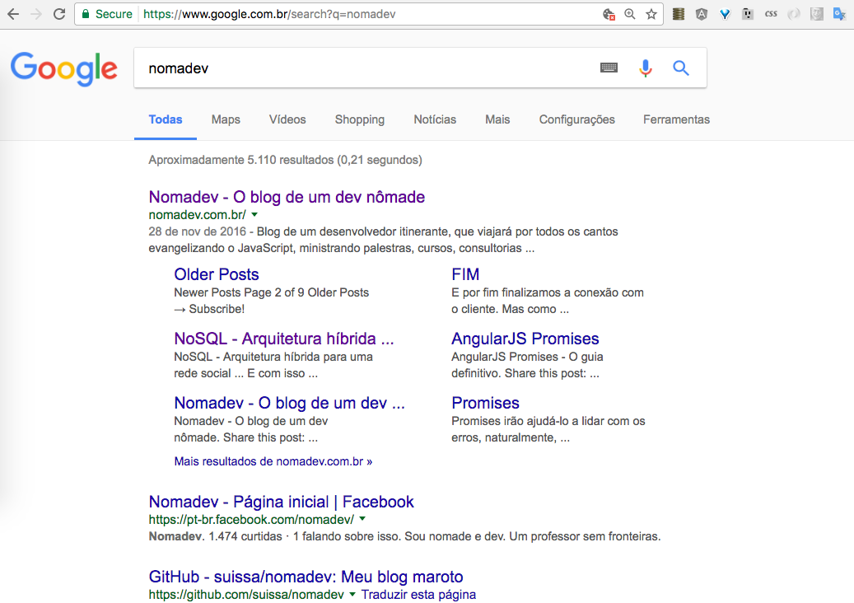
Task: Open the stacked database extension icon
Action: click(678, 14)
